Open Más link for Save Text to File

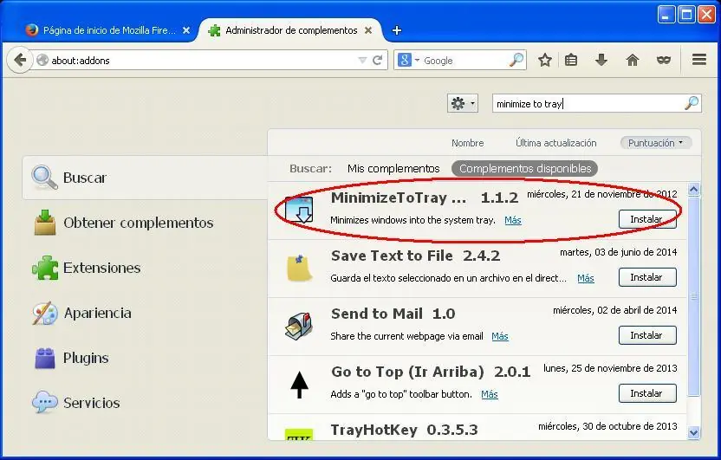pyautogui.click(x=585, y=278)
